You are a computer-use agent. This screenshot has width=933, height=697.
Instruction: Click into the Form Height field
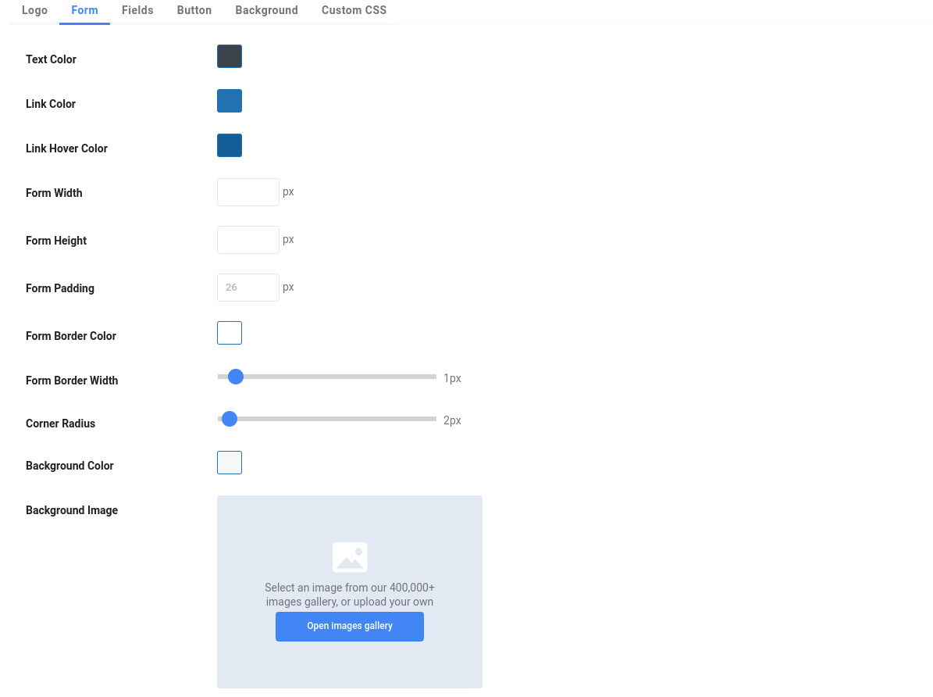[x=247, y=240]
